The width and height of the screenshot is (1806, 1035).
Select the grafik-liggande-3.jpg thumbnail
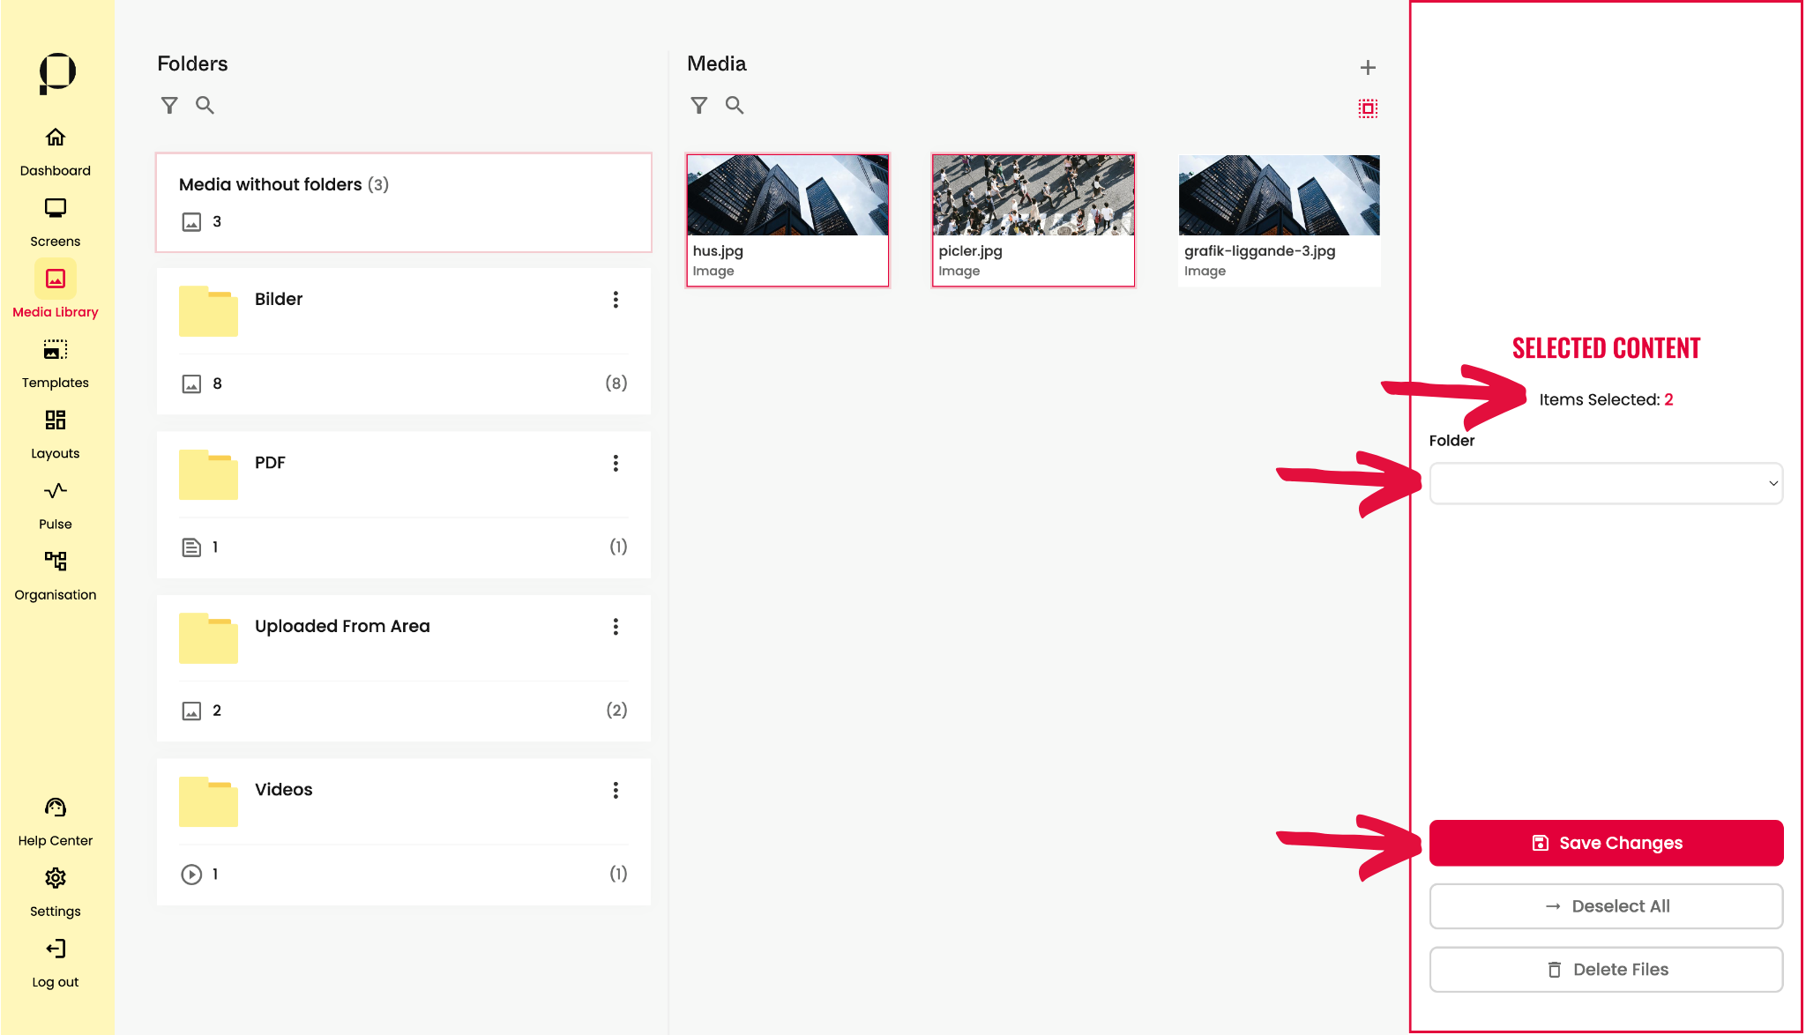[x=1279, y=220]
